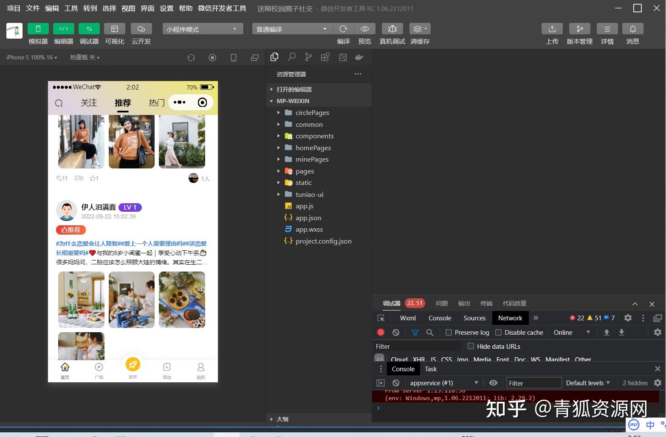The height and width of the screenshot is (437, 666).
Task: Toggle network recording red button
Action: [x=381, y=332]
